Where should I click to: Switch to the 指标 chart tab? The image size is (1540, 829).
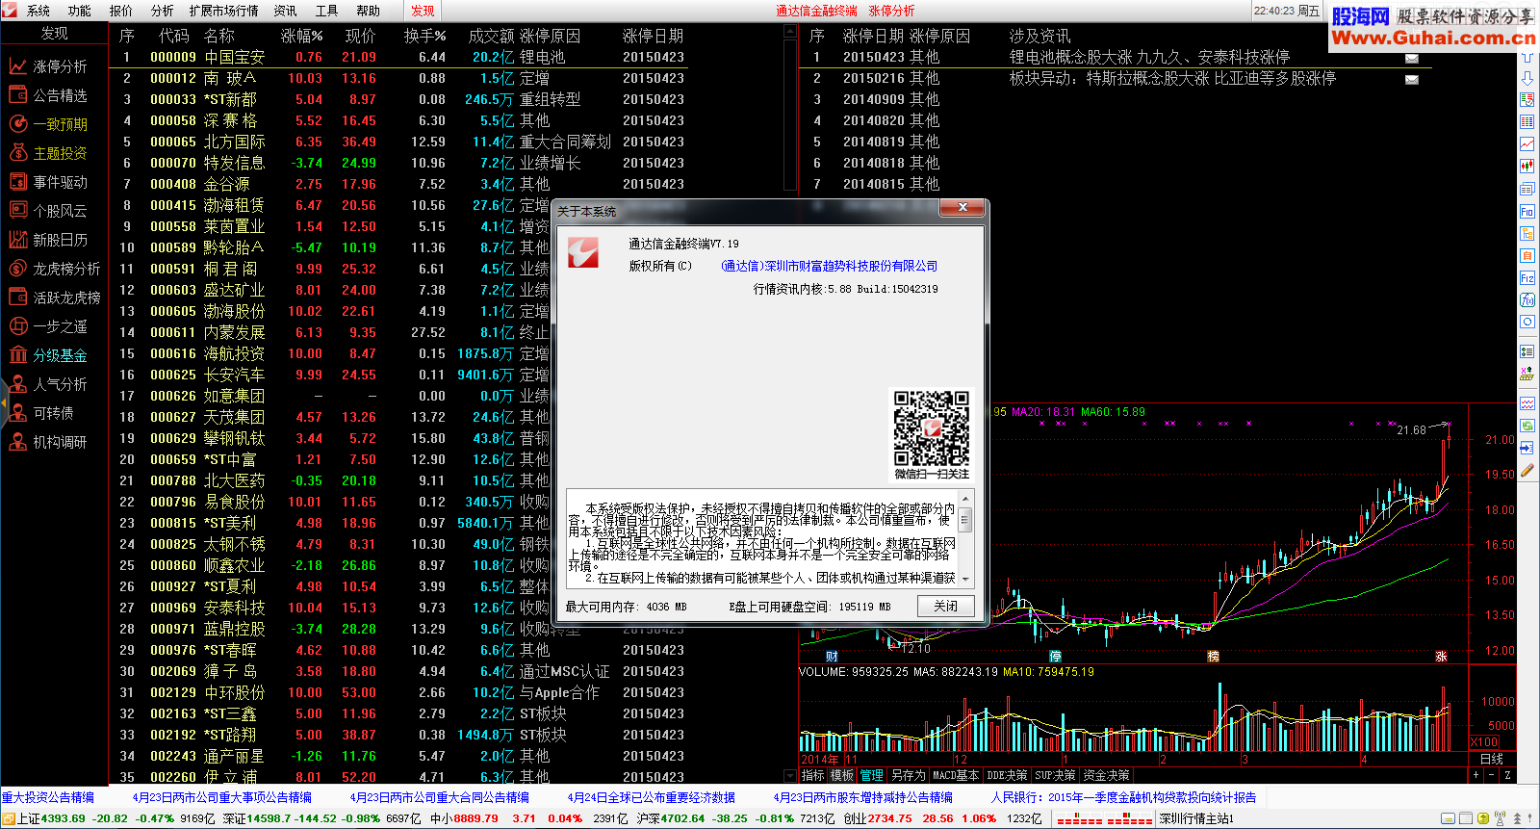pos(812,775)
